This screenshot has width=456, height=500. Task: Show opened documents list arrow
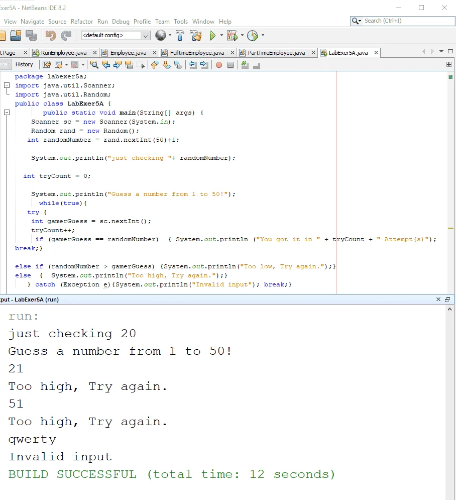point(441,51)
